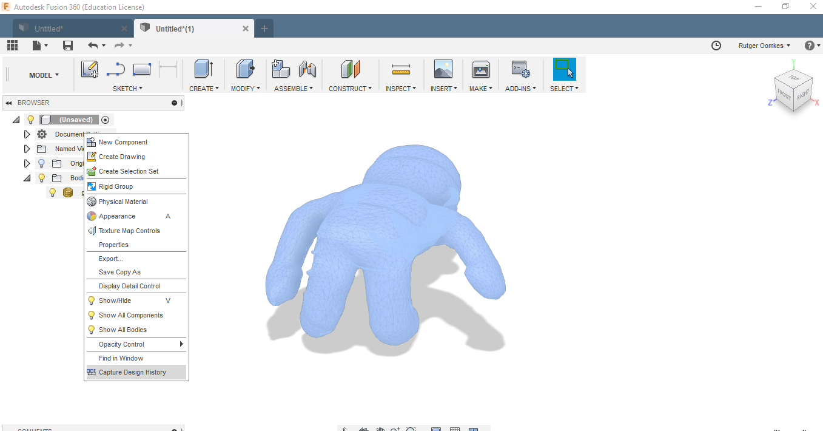823x431 pixels.
Task: Open the INSPECT dropdown menu
Action: (401, 89)
